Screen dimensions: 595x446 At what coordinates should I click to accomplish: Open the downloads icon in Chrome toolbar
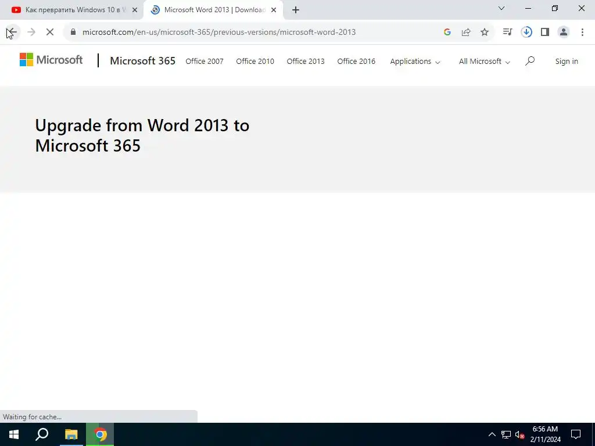(x=526, y=33)
